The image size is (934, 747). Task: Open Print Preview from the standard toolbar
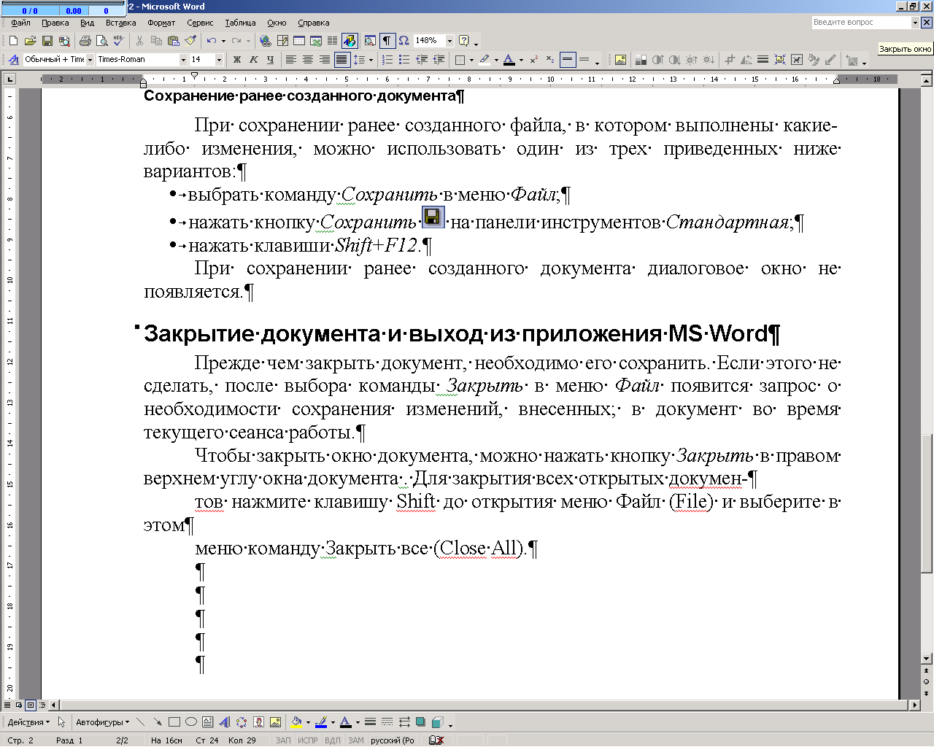(x=102, y=41)
